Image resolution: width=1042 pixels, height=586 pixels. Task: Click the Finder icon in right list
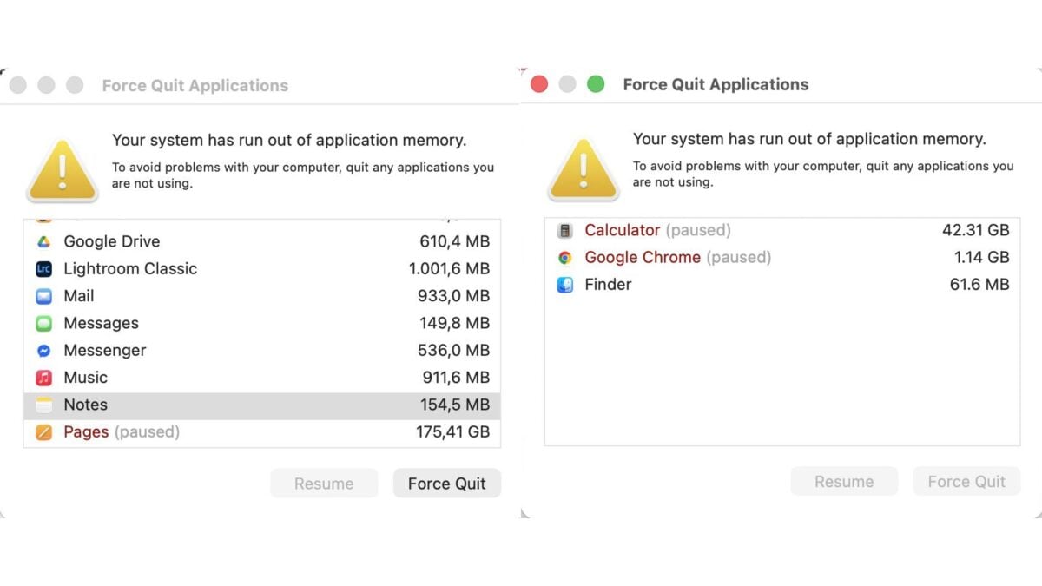(565, 285)
